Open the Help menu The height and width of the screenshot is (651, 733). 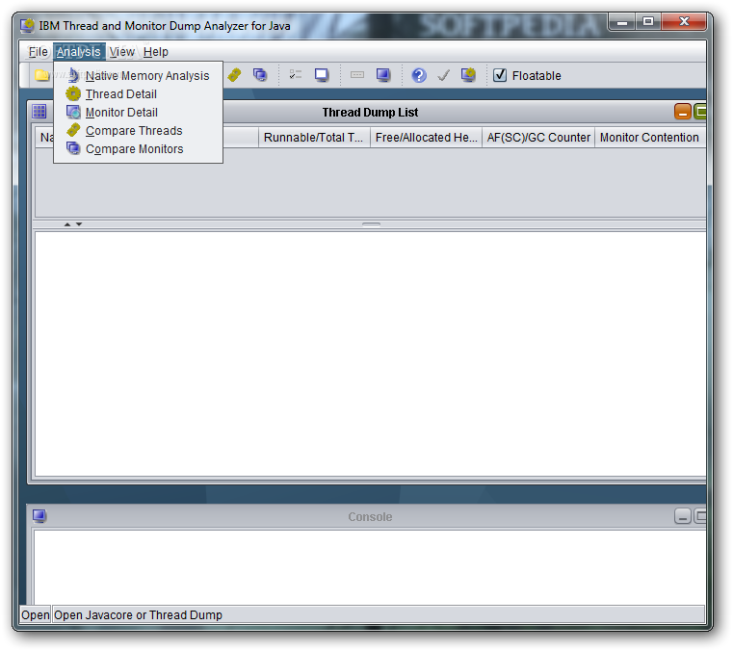[x=156, y=52]
